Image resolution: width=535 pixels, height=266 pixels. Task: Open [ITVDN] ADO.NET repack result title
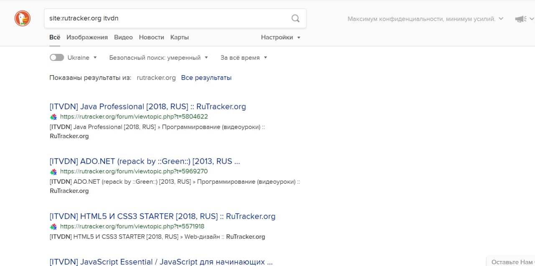point(145,161)
